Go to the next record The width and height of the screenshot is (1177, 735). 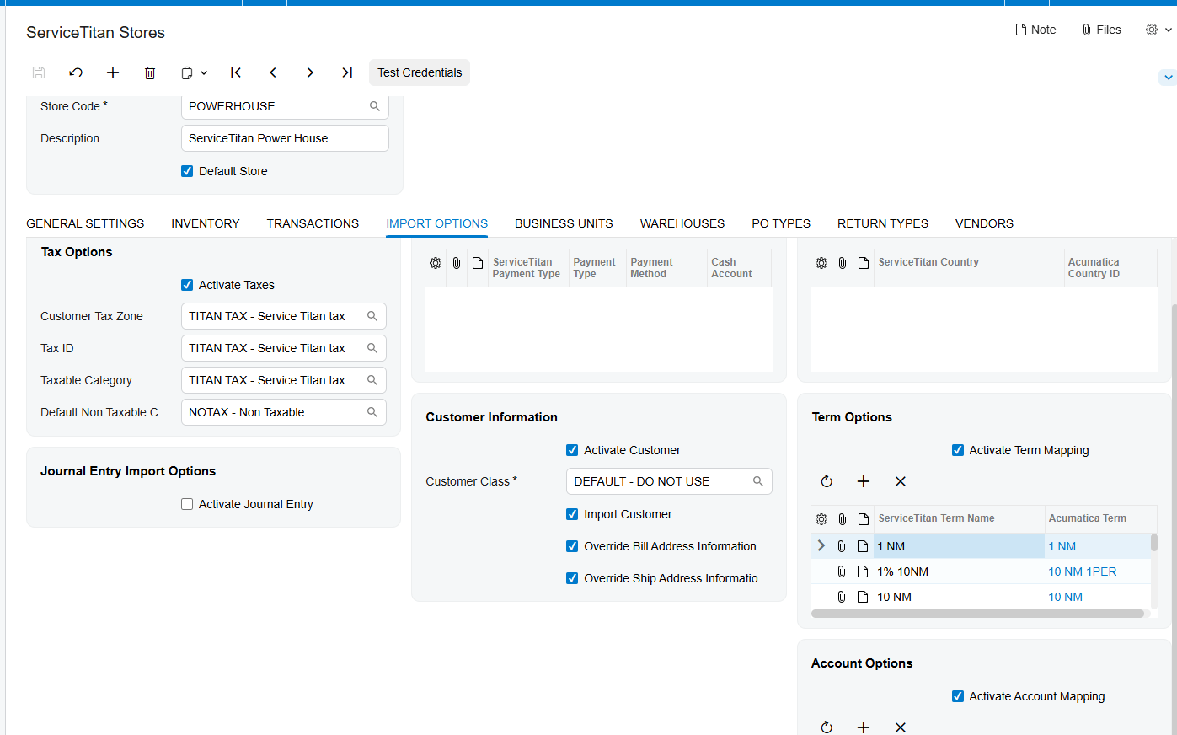tap(310, 72)
